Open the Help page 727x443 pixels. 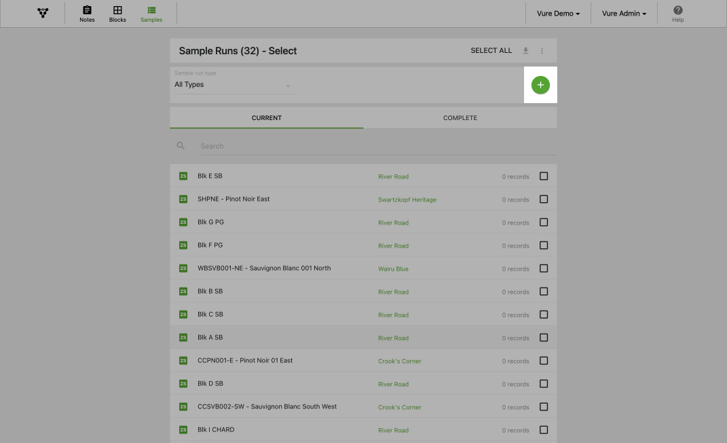(677, 14)
